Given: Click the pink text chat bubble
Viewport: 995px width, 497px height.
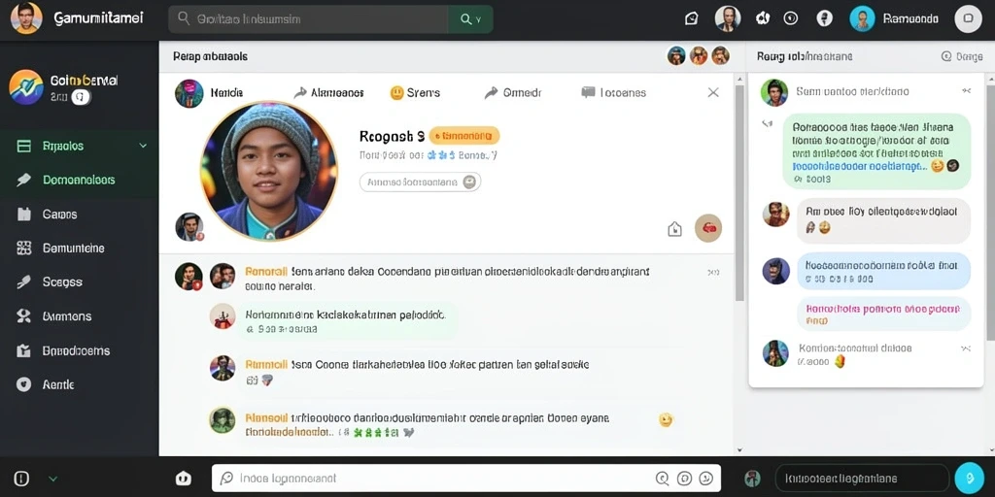Looking at the screenshot, I should (x=884, y=314).
